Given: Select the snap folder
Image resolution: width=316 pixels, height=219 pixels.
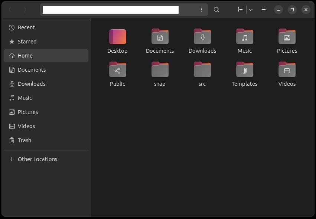Looking at the screenshot, I should [x=160, y=69].
